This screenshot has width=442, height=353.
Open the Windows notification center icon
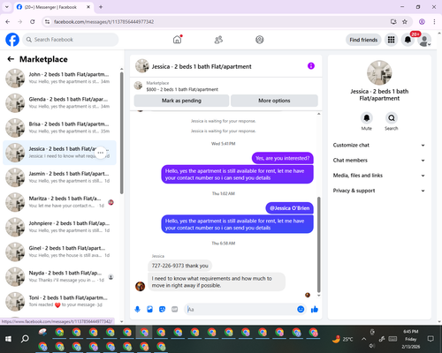pyautogui.click(x=431, y=339)
